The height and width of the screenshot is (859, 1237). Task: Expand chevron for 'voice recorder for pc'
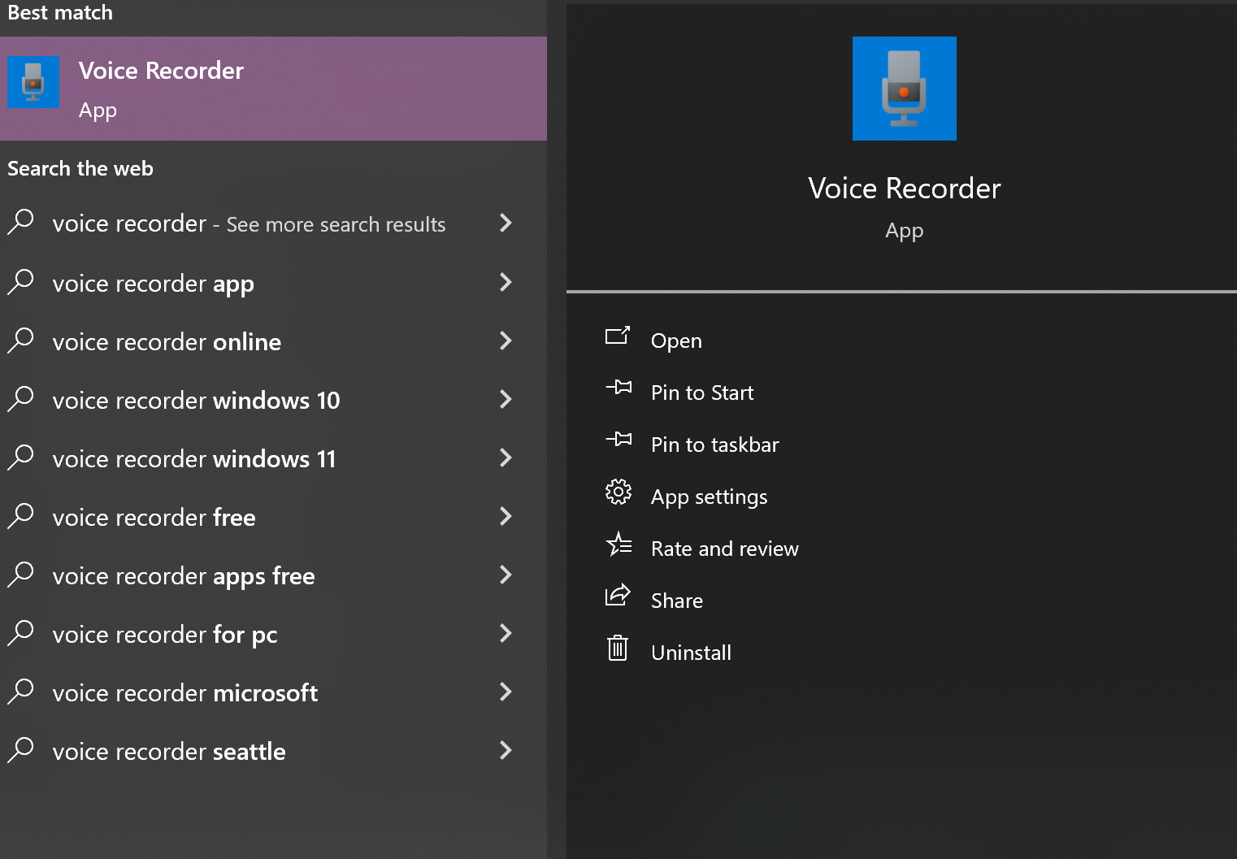(x=506, y=633)
